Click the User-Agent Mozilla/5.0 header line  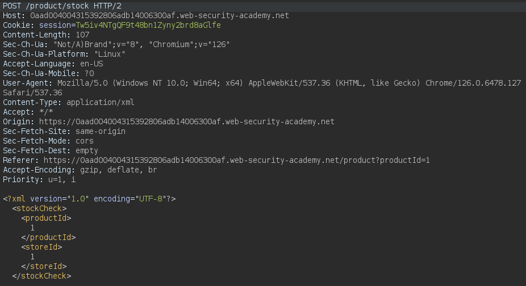[x=262, y=83]
